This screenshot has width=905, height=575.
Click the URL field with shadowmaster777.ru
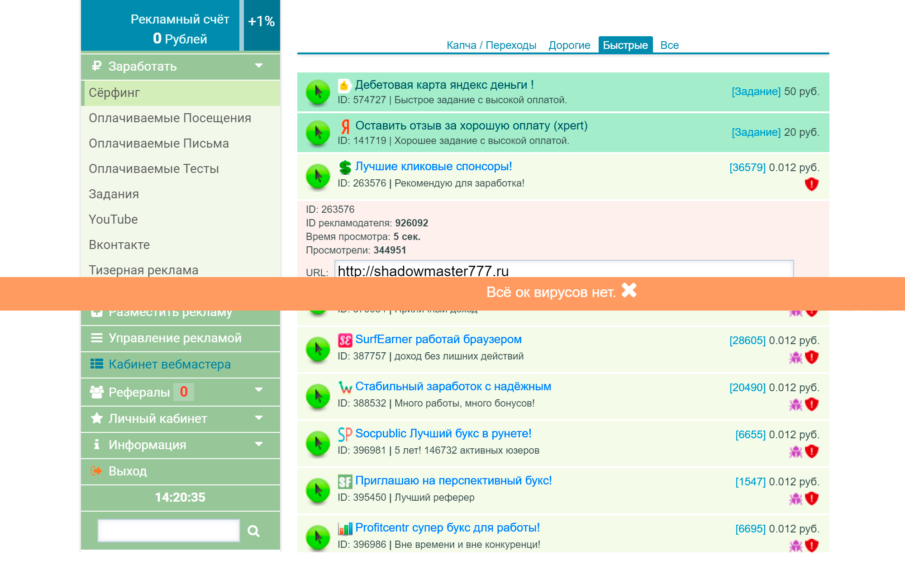(x=564, y=269)
